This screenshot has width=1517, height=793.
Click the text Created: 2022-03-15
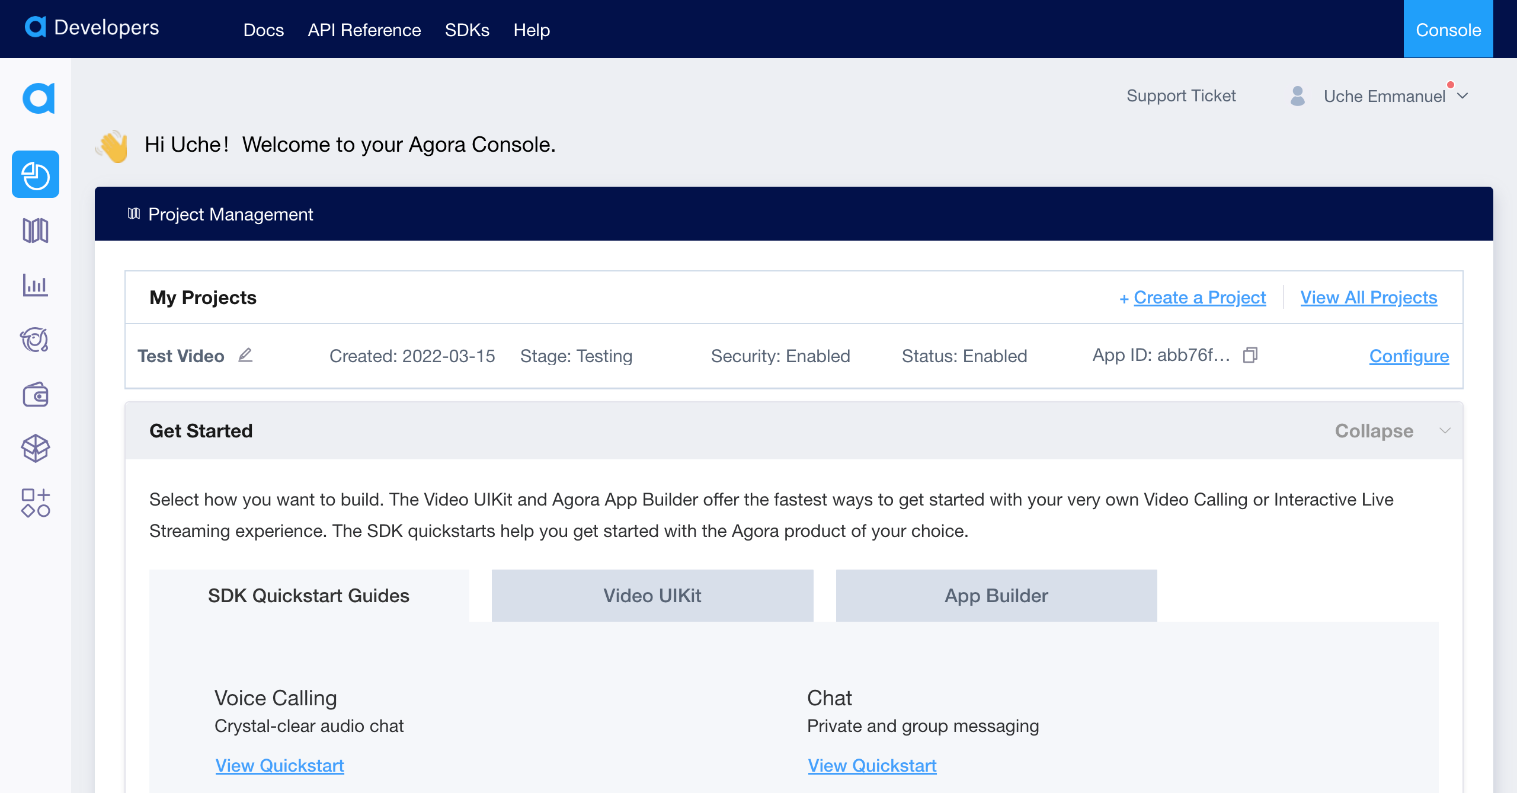(x=412, y=356)
